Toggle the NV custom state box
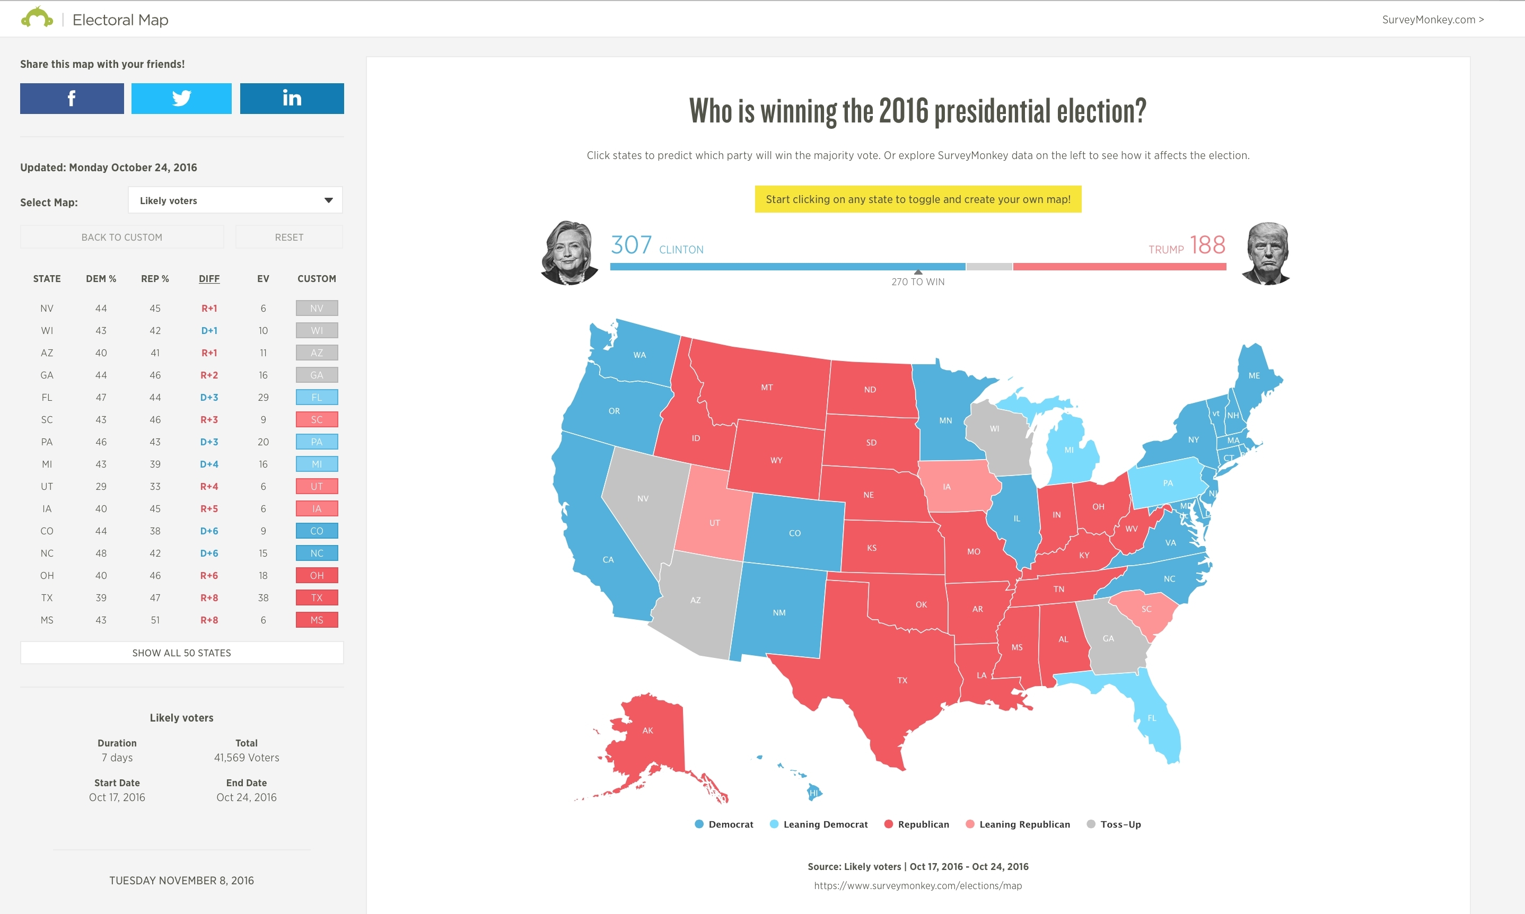 coord(317,308)
